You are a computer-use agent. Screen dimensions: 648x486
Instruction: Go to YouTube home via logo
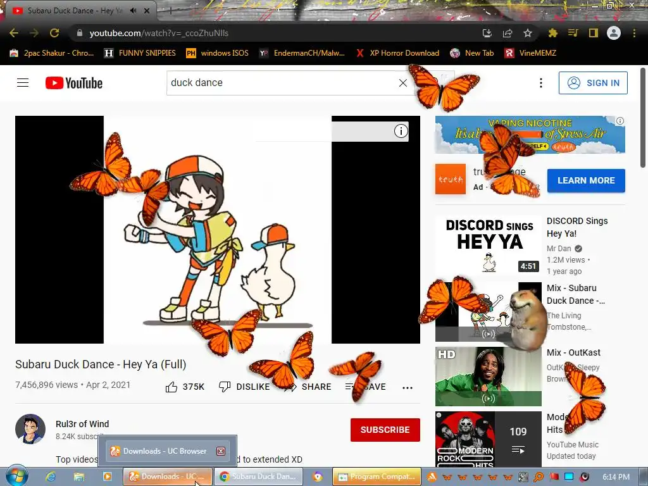coord(74,83)
